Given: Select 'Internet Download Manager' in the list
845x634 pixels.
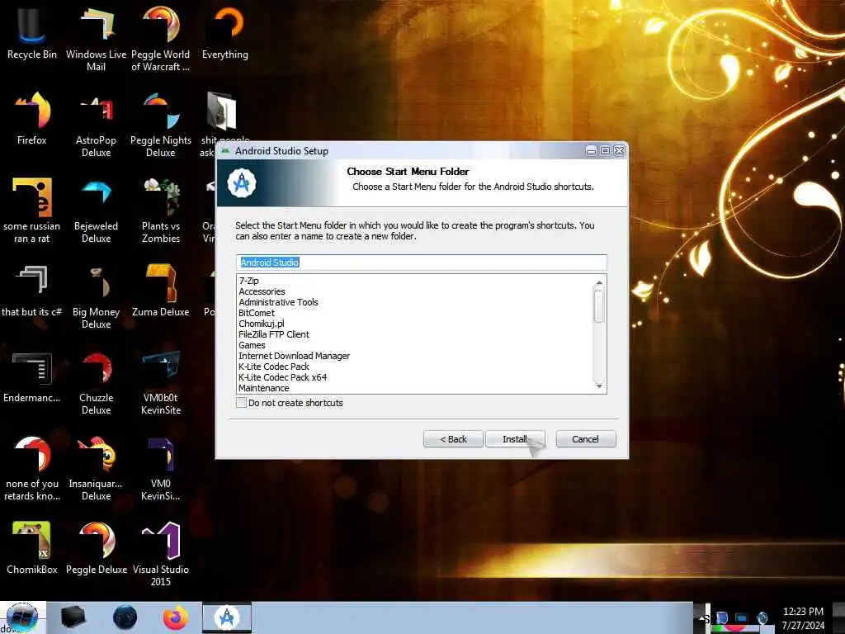Looking at the screenshot, I should [x=295, y=356].
